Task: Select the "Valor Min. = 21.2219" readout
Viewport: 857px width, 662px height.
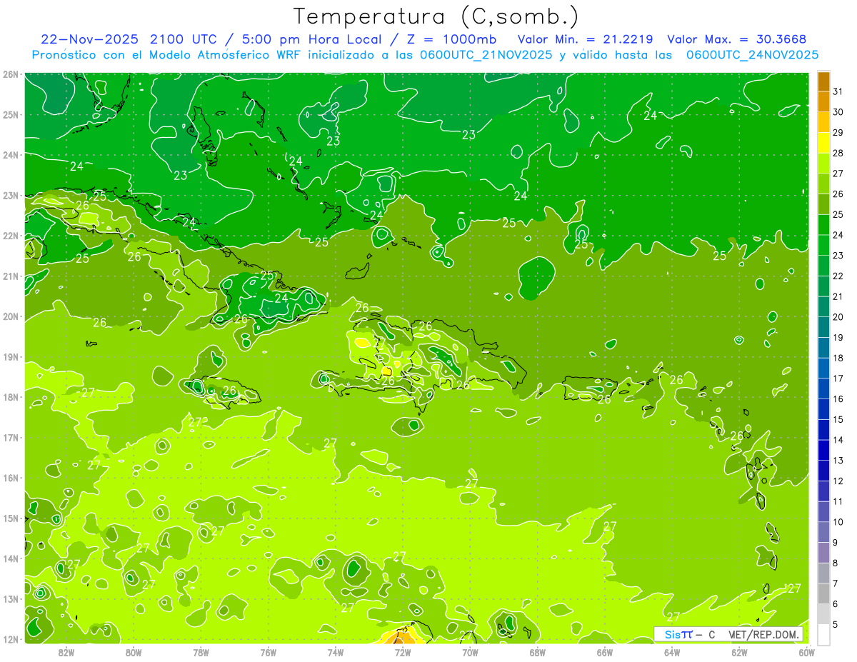Action: tap(586, 39)
